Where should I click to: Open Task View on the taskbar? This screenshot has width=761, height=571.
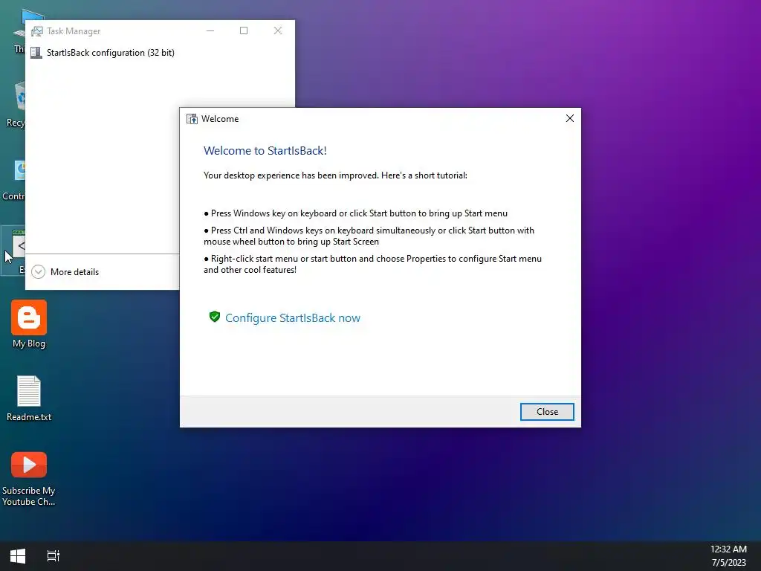point(54,556)
